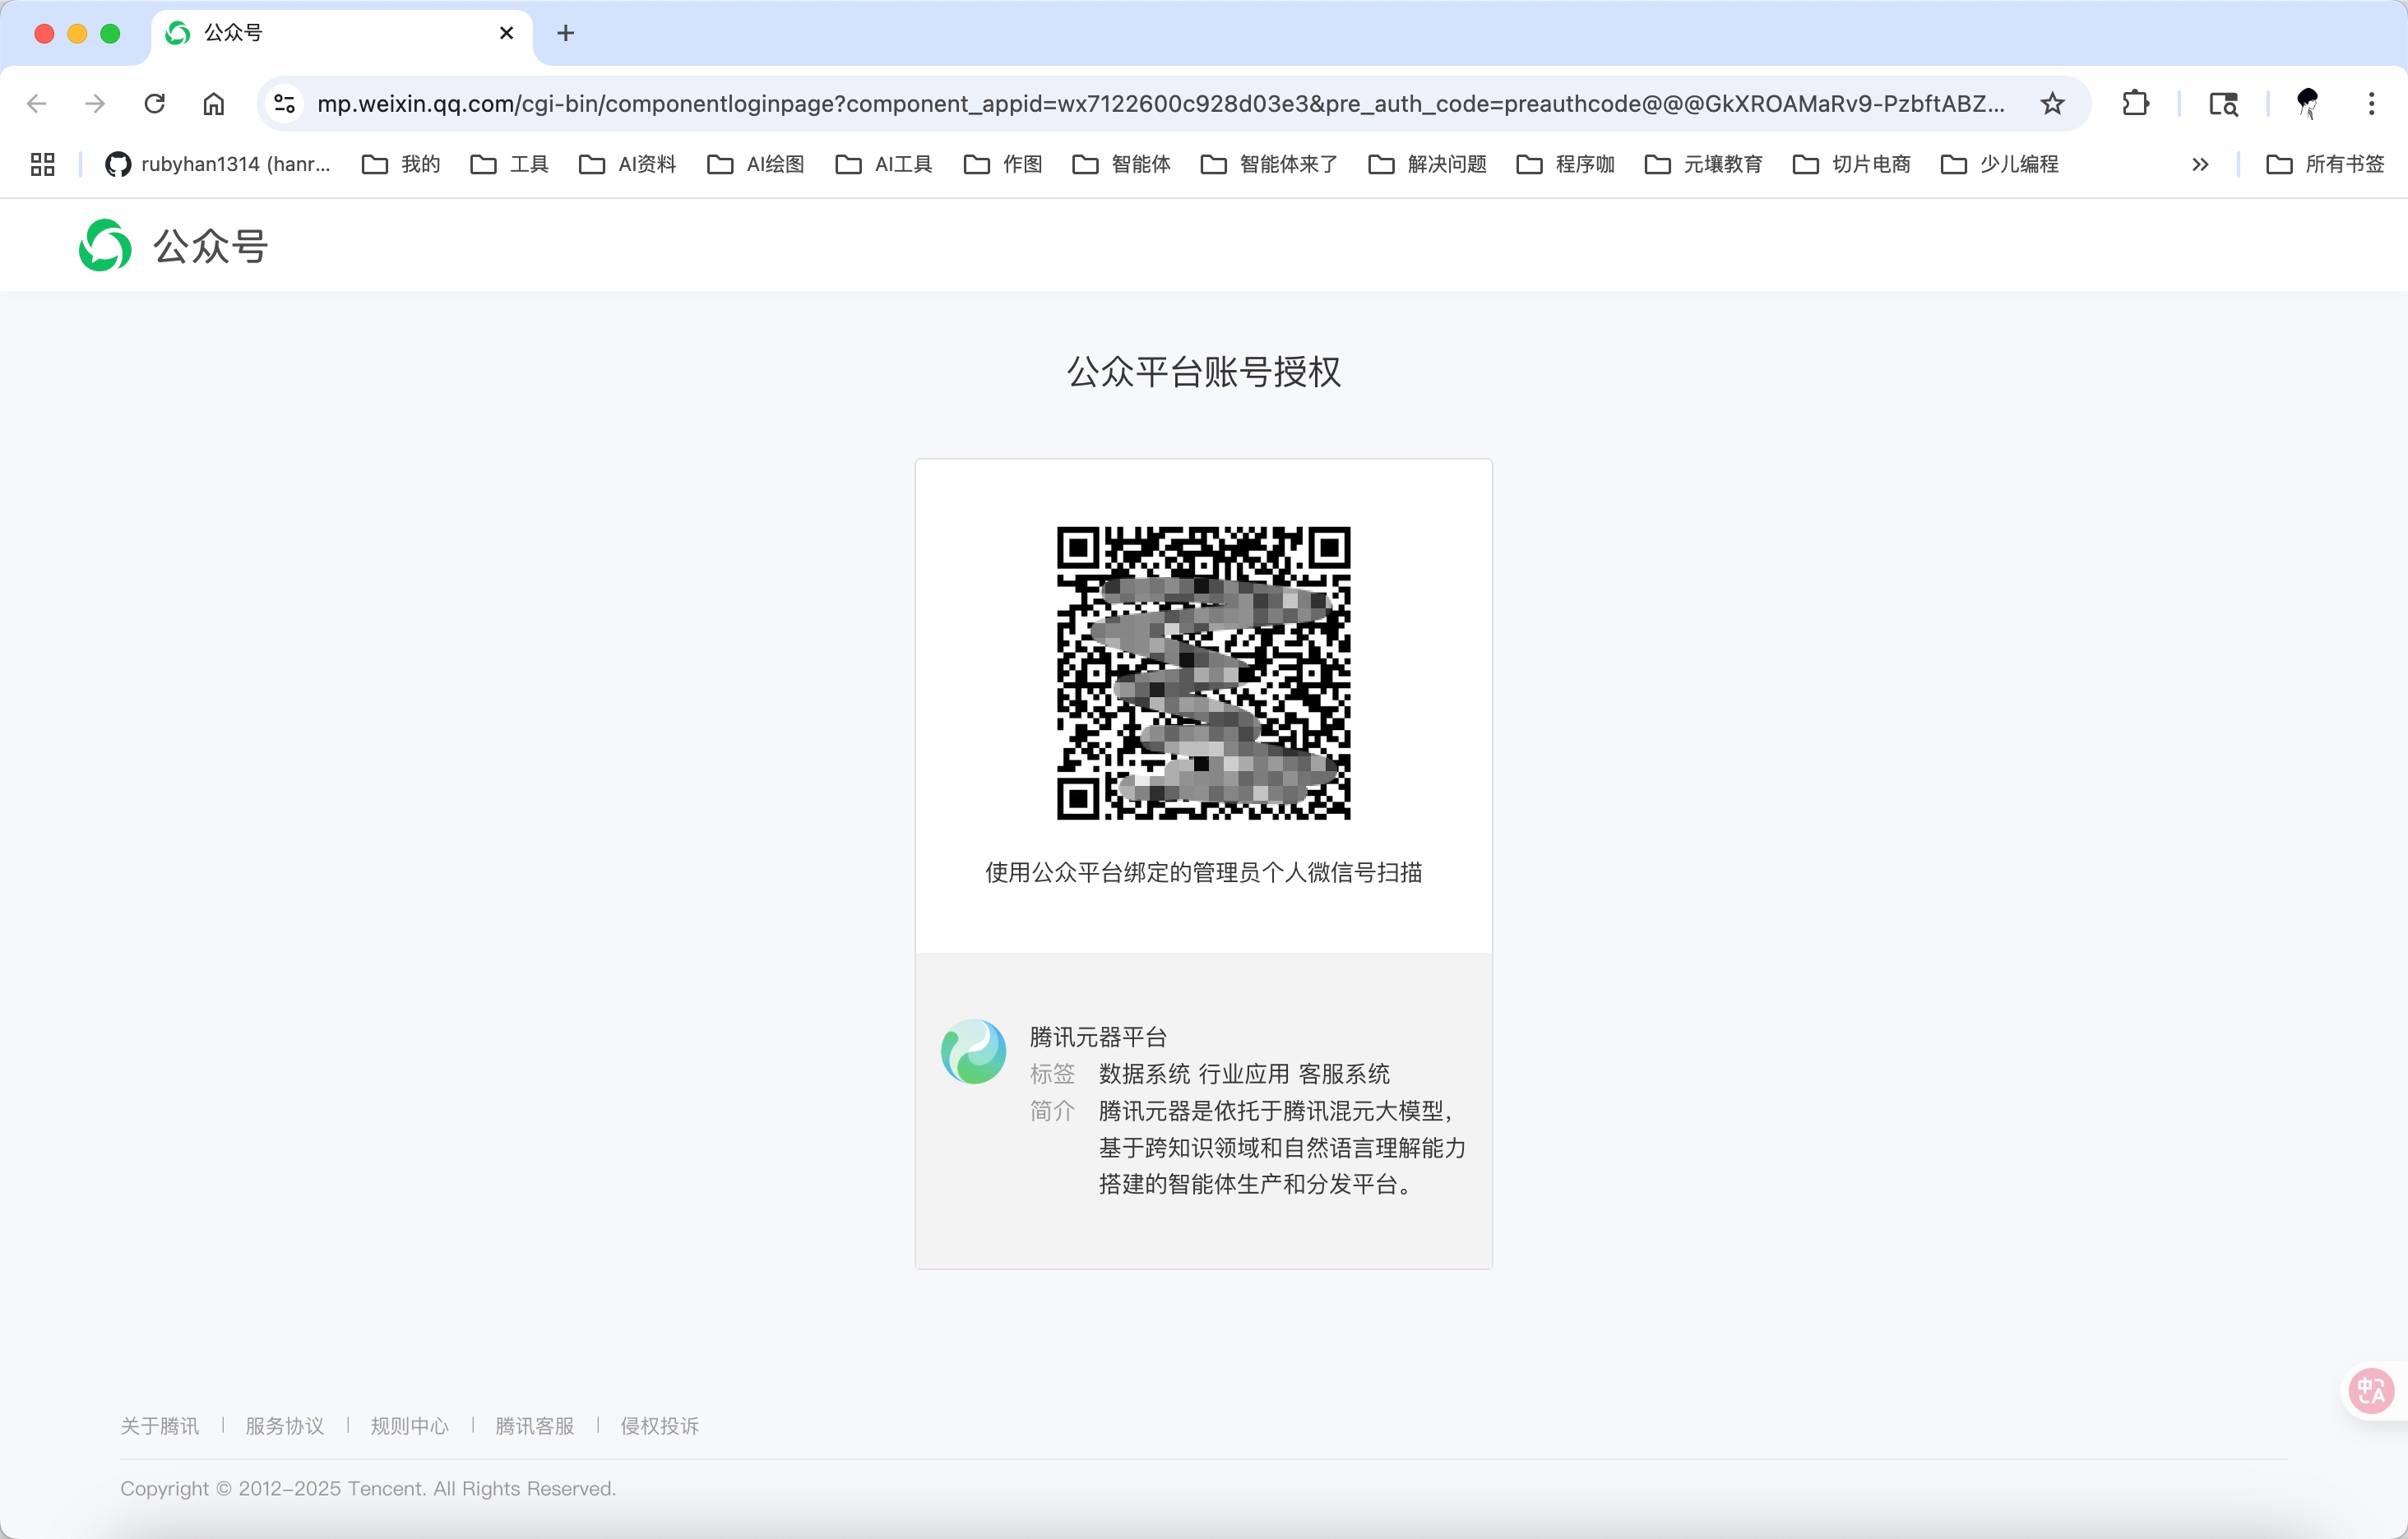Screen dimensions: 2408x1539
Task: Click the 腾讯元器平台 app avatar
Action: tap(973, 1051)
